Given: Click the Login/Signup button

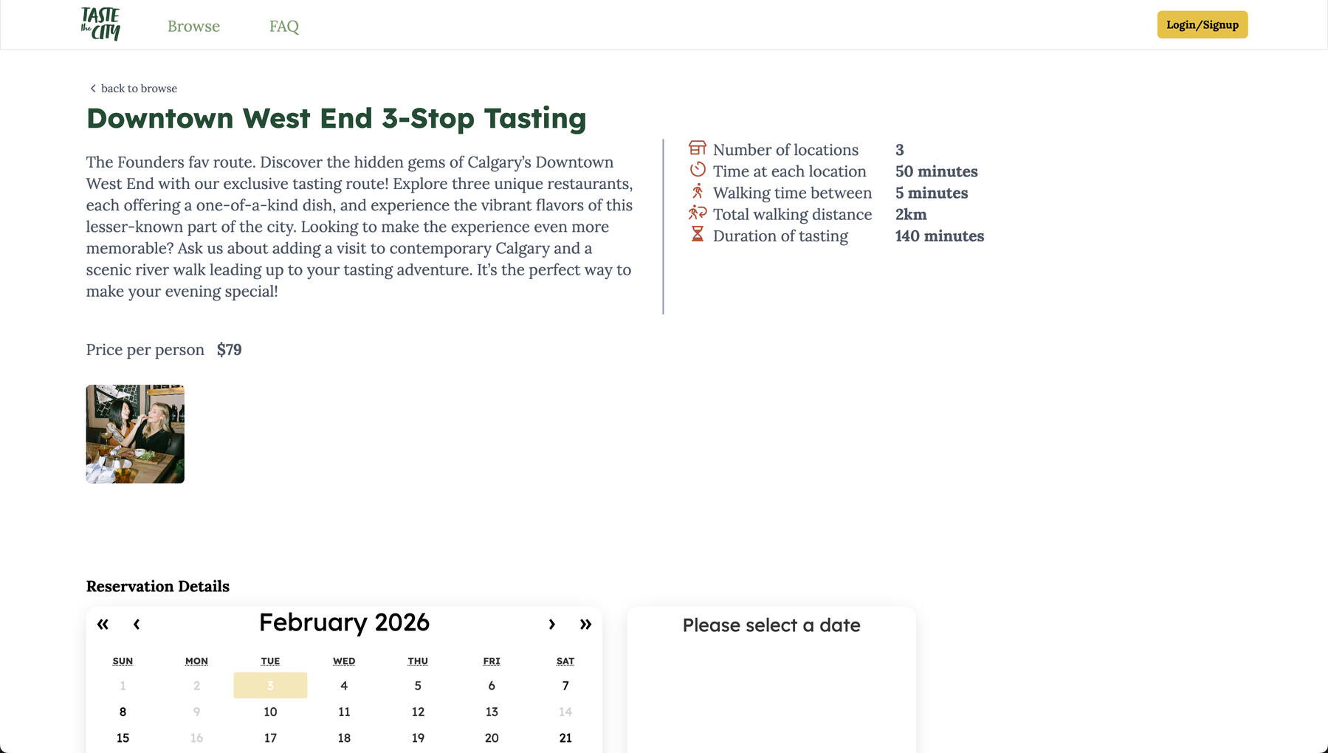Looking at the screenshot, I should pos(1202,25).
